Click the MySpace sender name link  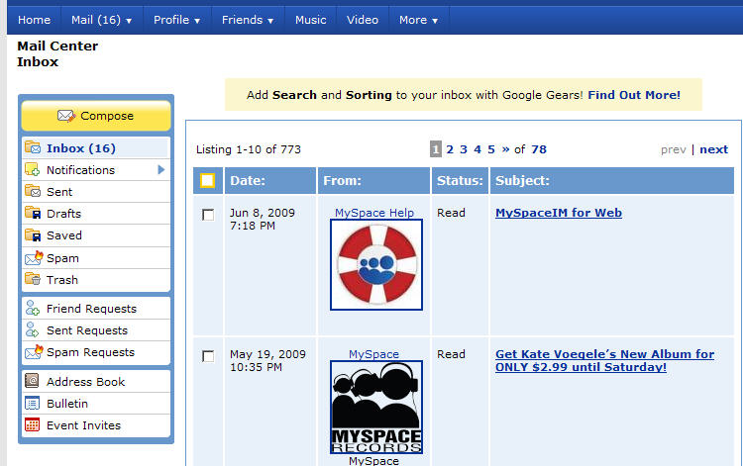point(373,354)
